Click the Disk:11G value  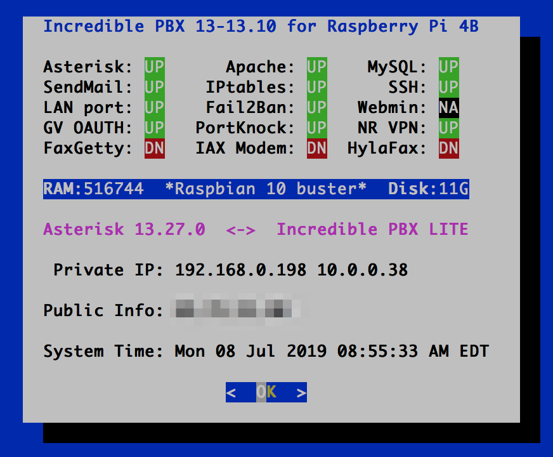428,189
